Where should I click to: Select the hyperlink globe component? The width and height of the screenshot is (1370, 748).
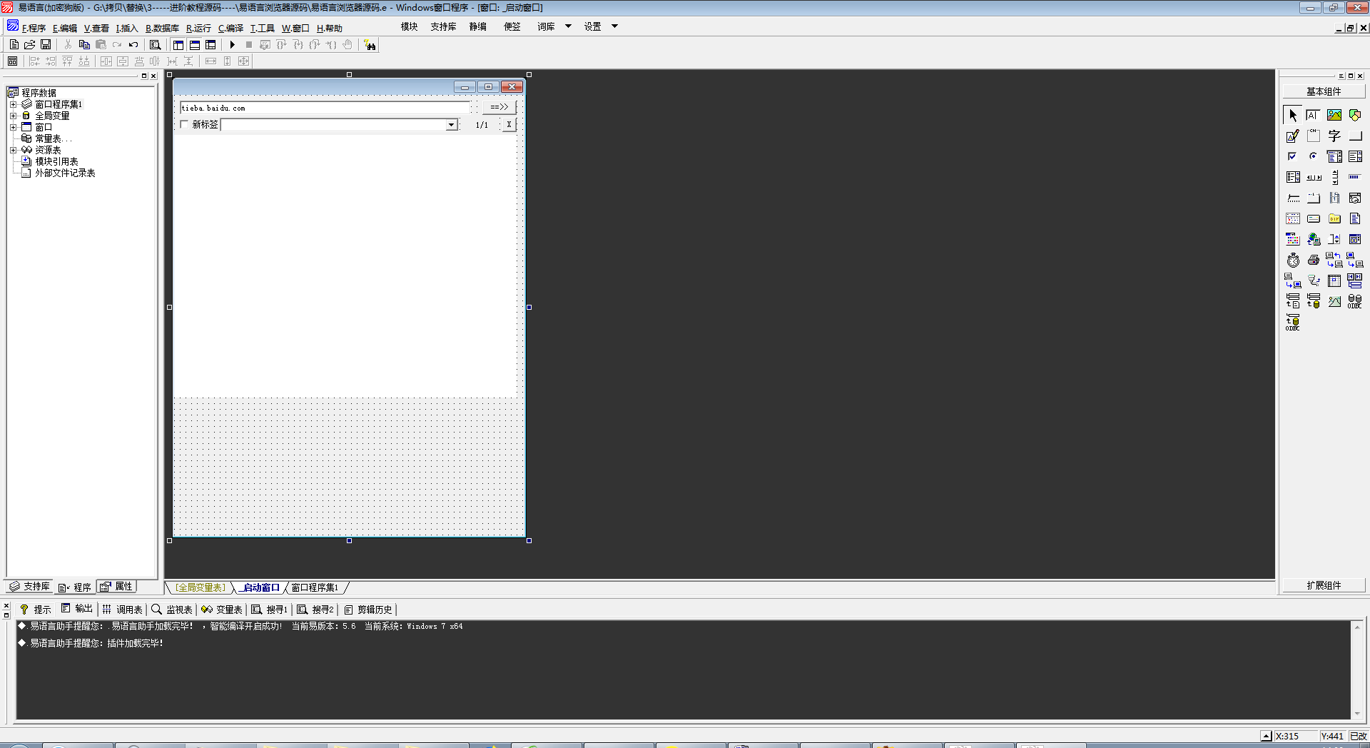click(x=1313, y=239)
